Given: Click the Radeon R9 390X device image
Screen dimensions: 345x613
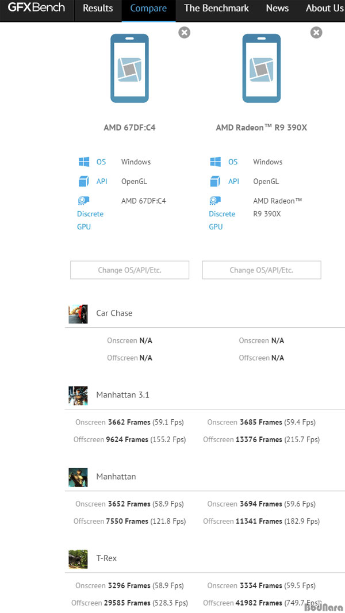Looking at the screenshot, I should (x=262, y=68).
